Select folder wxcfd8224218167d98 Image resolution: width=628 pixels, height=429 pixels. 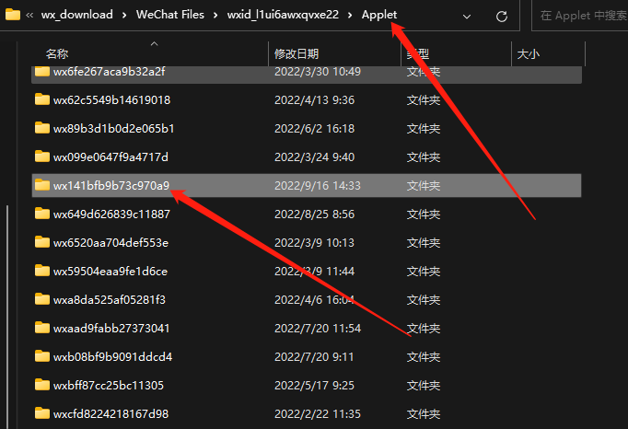tap(307, 413)
